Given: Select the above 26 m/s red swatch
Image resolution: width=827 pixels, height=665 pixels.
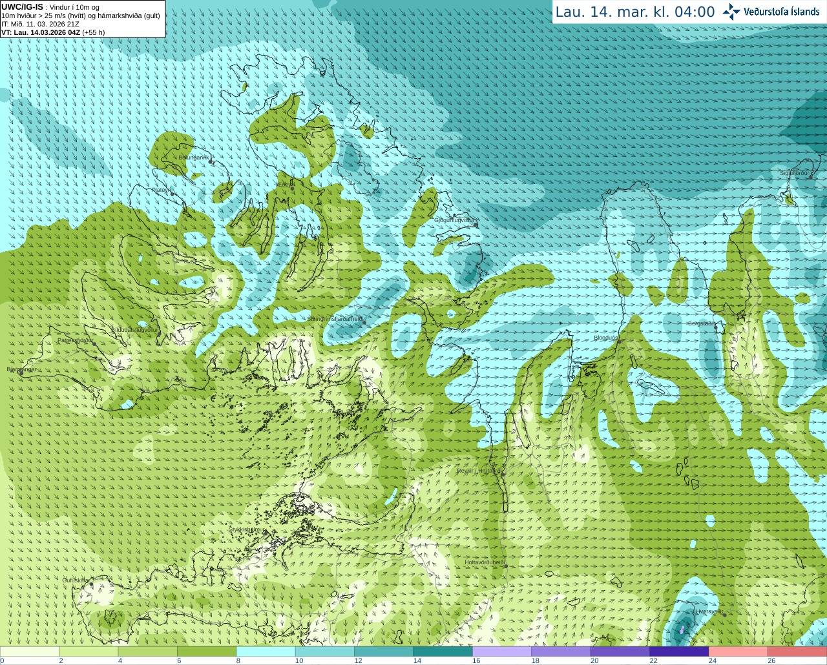Looking at the screenshot, I should click(x=797, y=651).
